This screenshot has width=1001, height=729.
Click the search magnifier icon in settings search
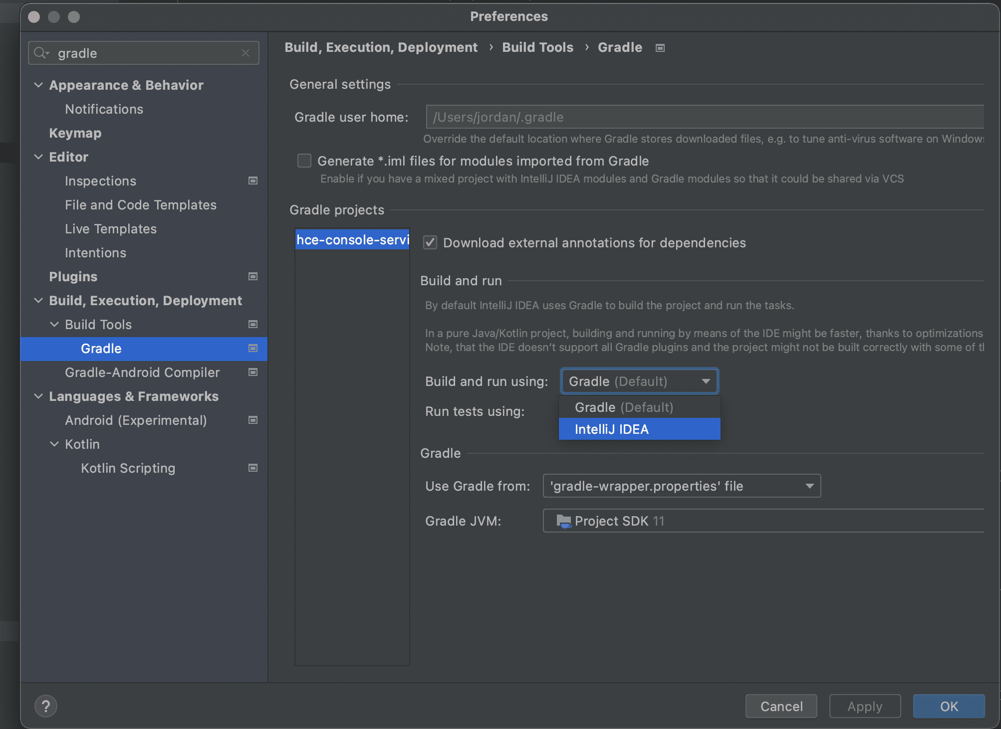pos(40,53)
